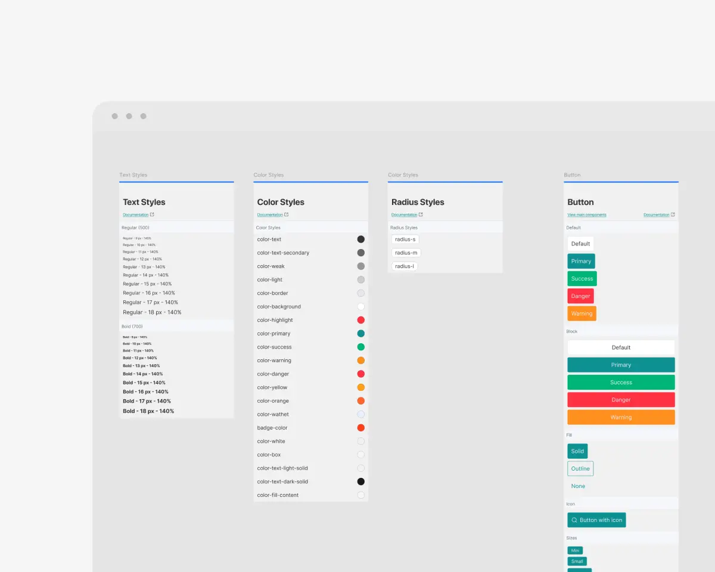715x572 pixels.
Task: Select the radius-l chip
Action: pos(405,266)
